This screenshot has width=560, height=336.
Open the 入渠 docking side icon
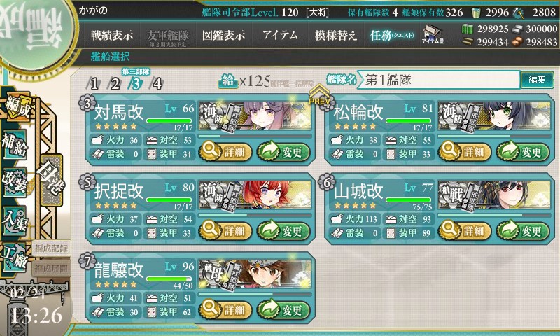(14, 220)
